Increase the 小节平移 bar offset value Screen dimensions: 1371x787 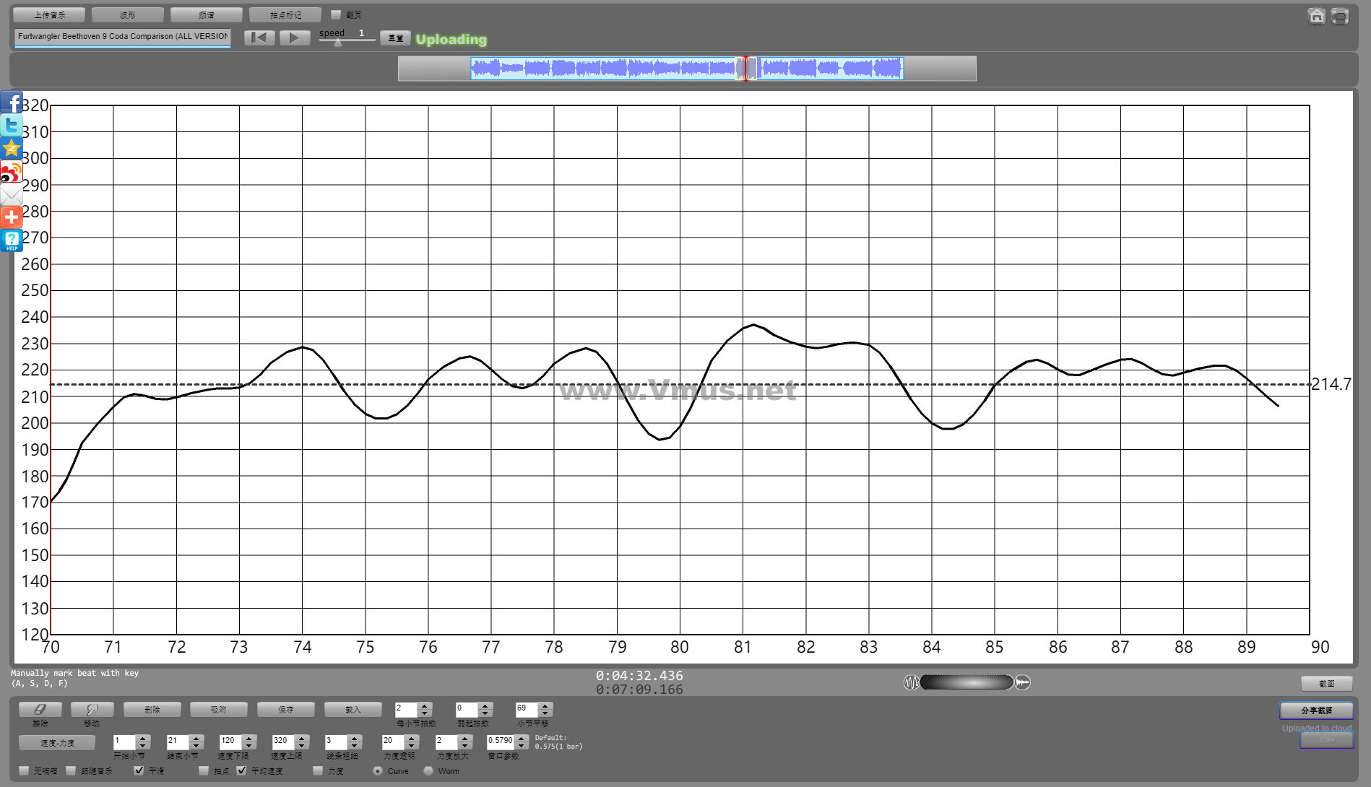(x=545, y=705)
